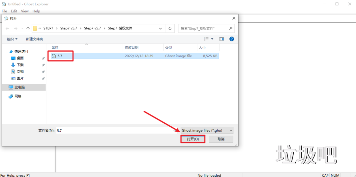
Task: Select This PC (此电脑) in sidebar
Action: (19, 87)
